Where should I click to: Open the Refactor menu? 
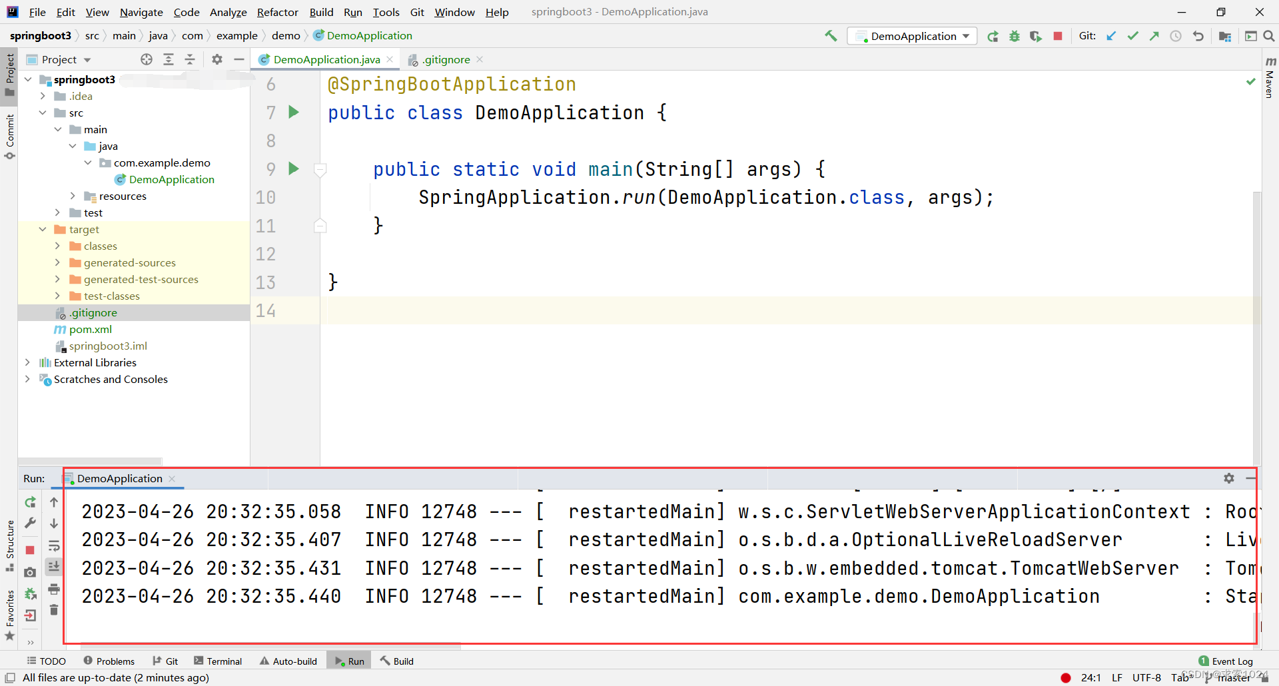coord(278,12)
